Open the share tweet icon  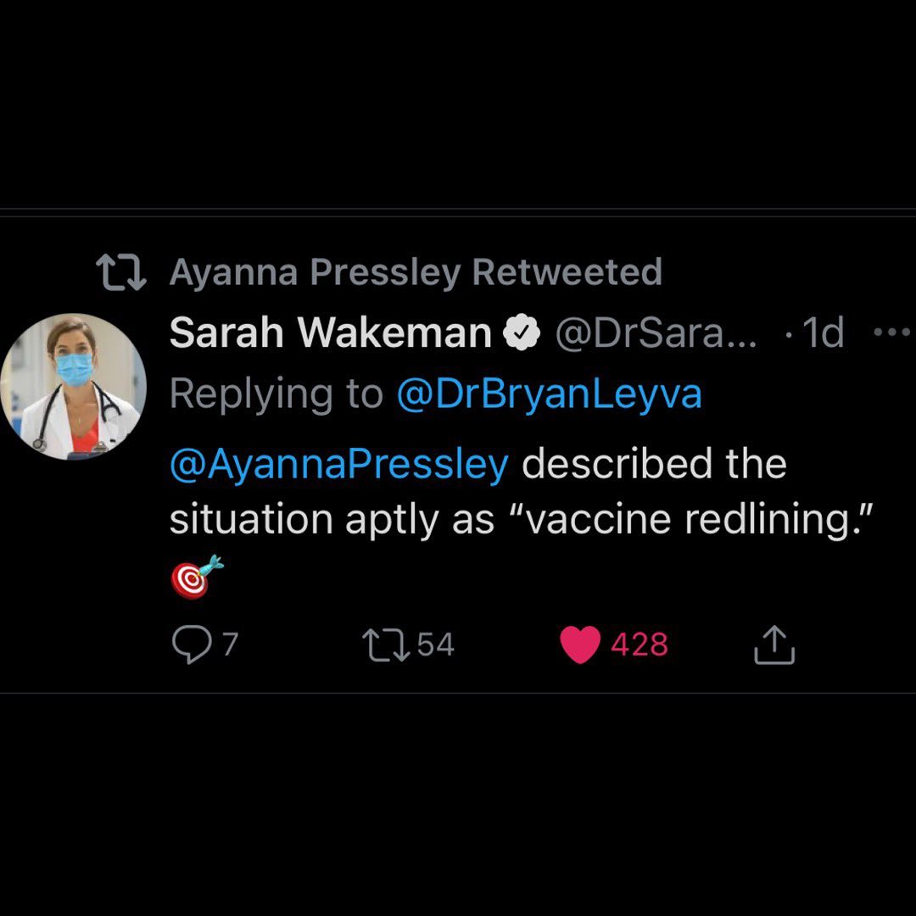[774, 645]
